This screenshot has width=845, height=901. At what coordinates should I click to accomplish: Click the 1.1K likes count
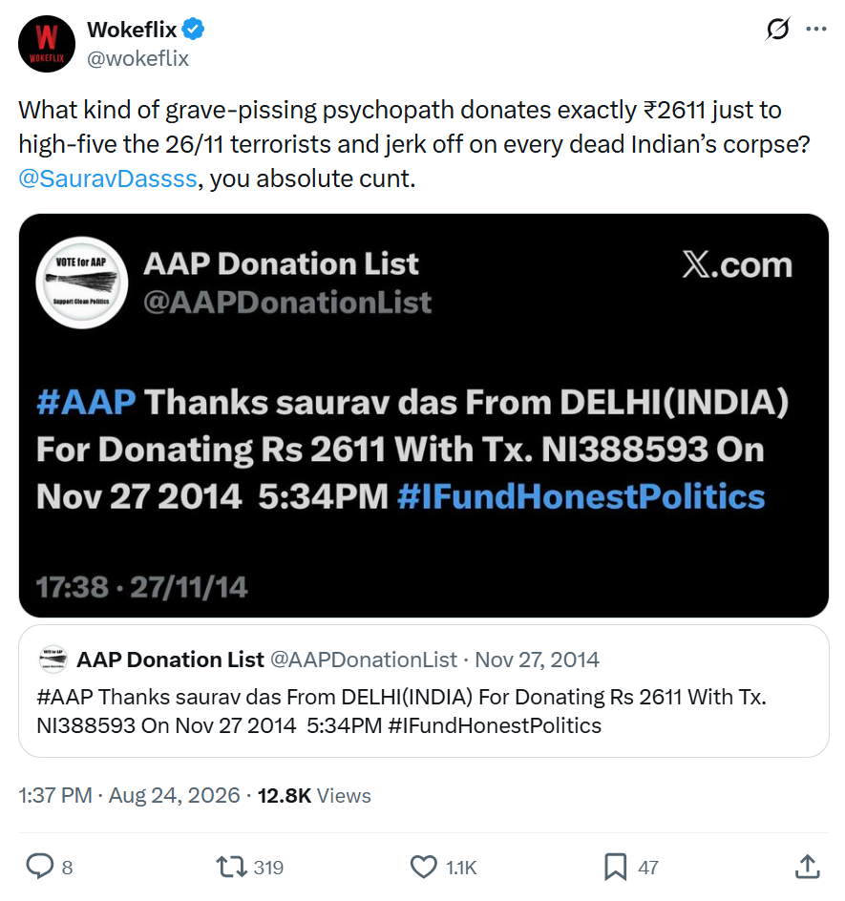pyautogui.click(x=461, y=867)
